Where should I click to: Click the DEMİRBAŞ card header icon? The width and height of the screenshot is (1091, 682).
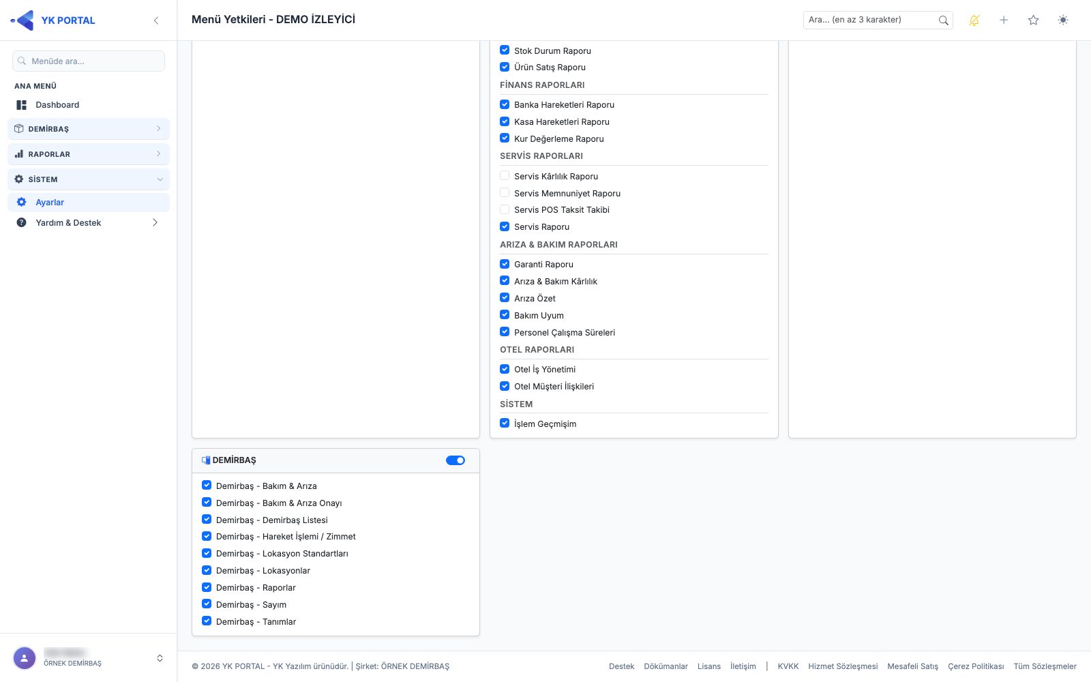pyautogui.click(x=206, y=460)
